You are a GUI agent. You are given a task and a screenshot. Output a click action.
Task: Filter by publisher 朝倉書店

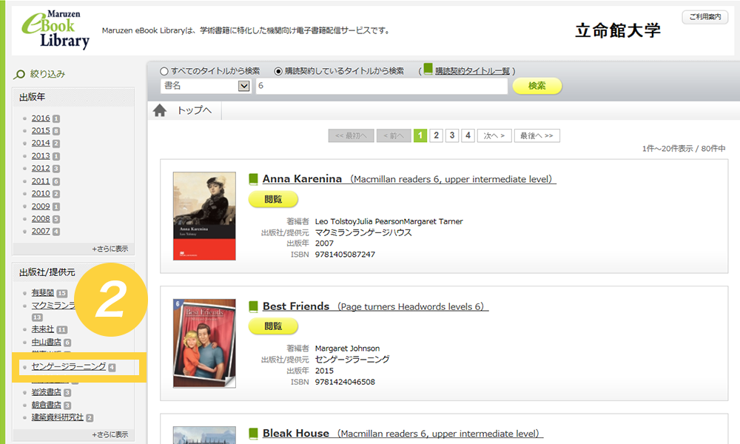point(46,405)
